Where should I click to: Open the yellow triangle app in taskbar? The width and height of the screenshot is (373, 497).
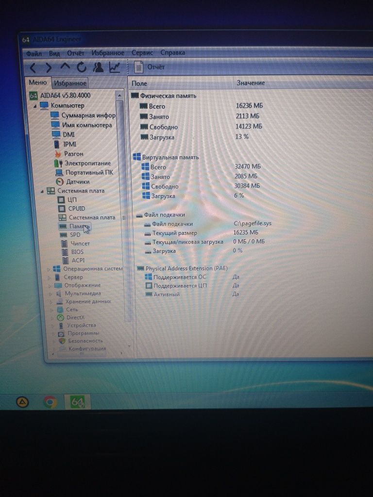click(23, 402)
